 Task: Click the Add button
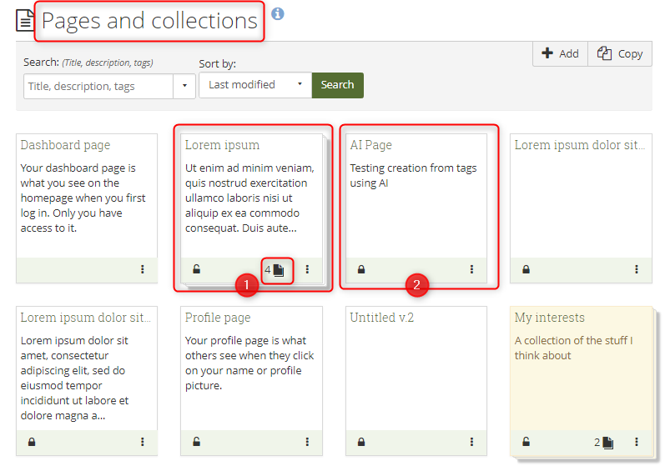point(560,53)
